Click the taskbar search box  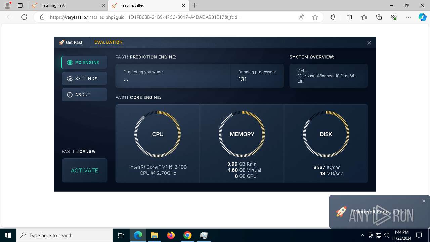64,235
